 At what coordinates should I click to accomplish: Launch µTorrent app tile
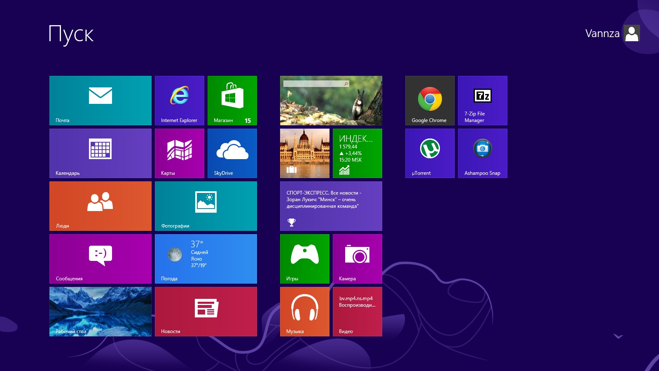coord(430,153)
